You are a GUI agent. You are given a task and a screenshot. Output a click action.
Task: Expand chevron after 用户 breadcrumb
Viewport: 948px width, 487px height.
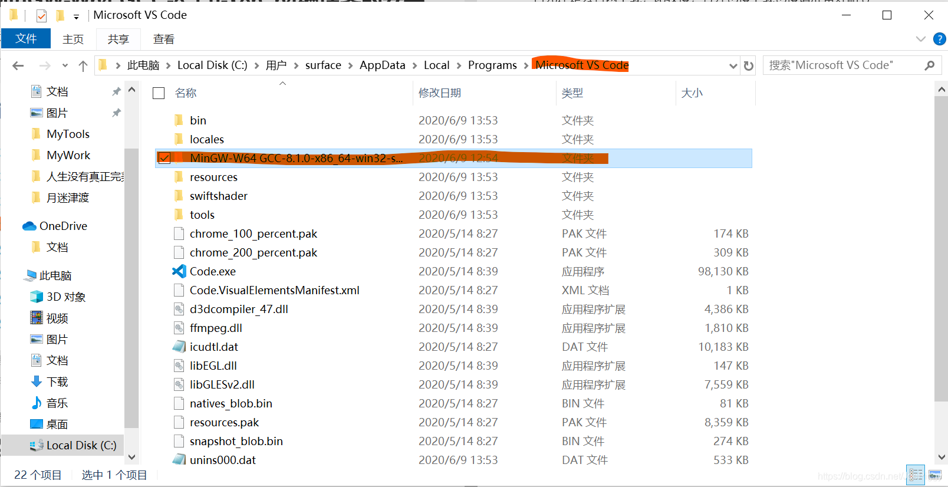click(295, 65)
